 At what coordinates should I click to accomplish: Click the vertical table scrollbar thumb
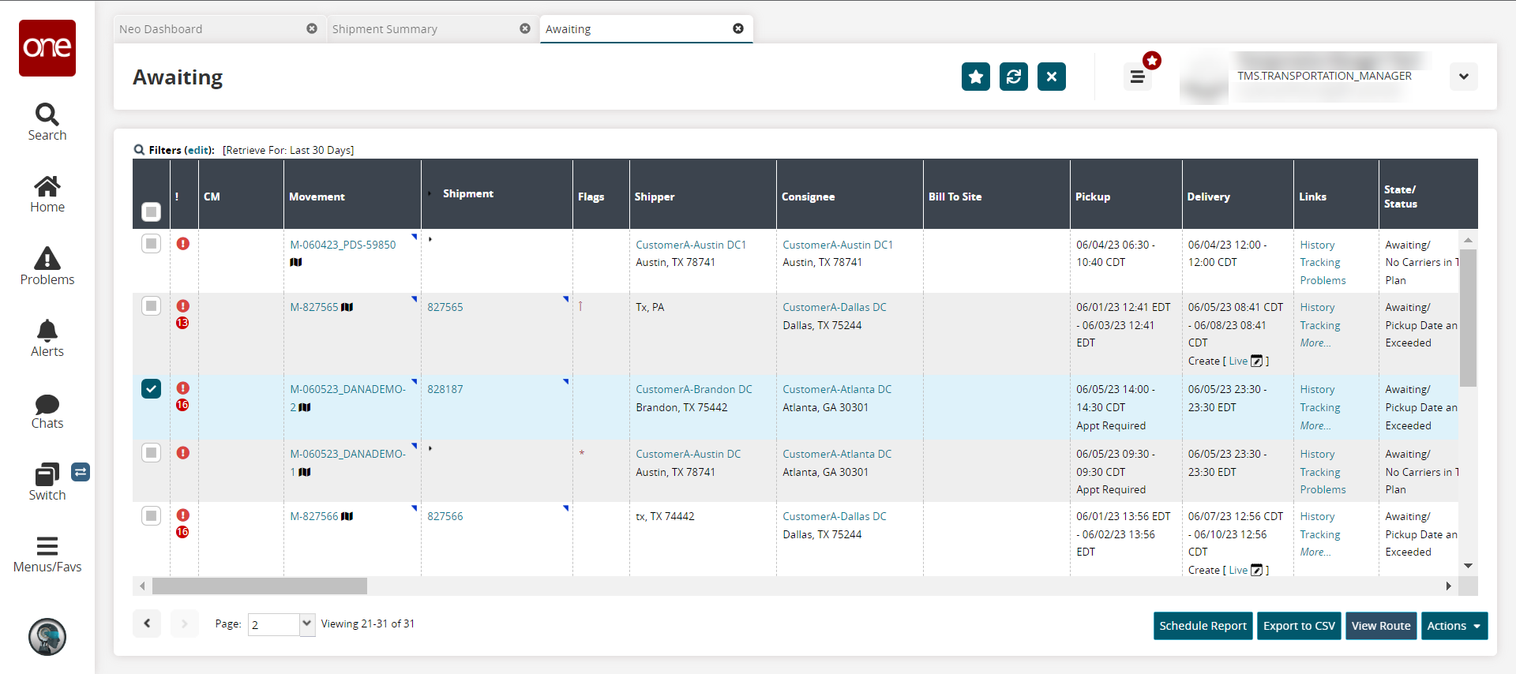pyautogui.click(x=1468, y=317)
